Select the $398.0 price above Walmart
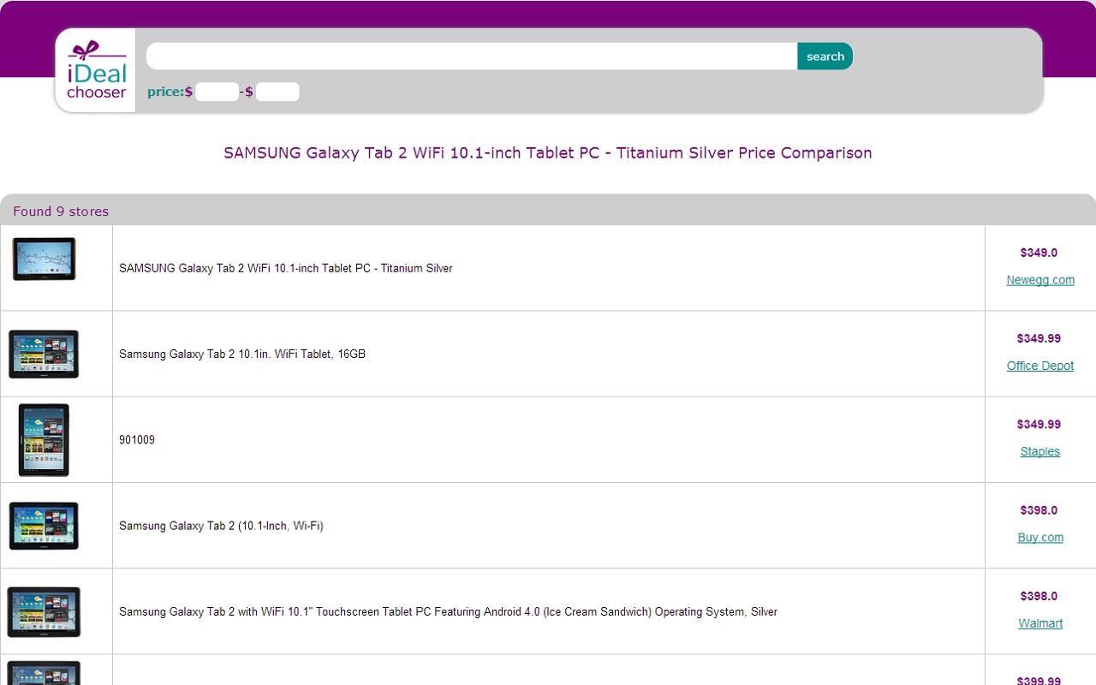 [1039, 596]
